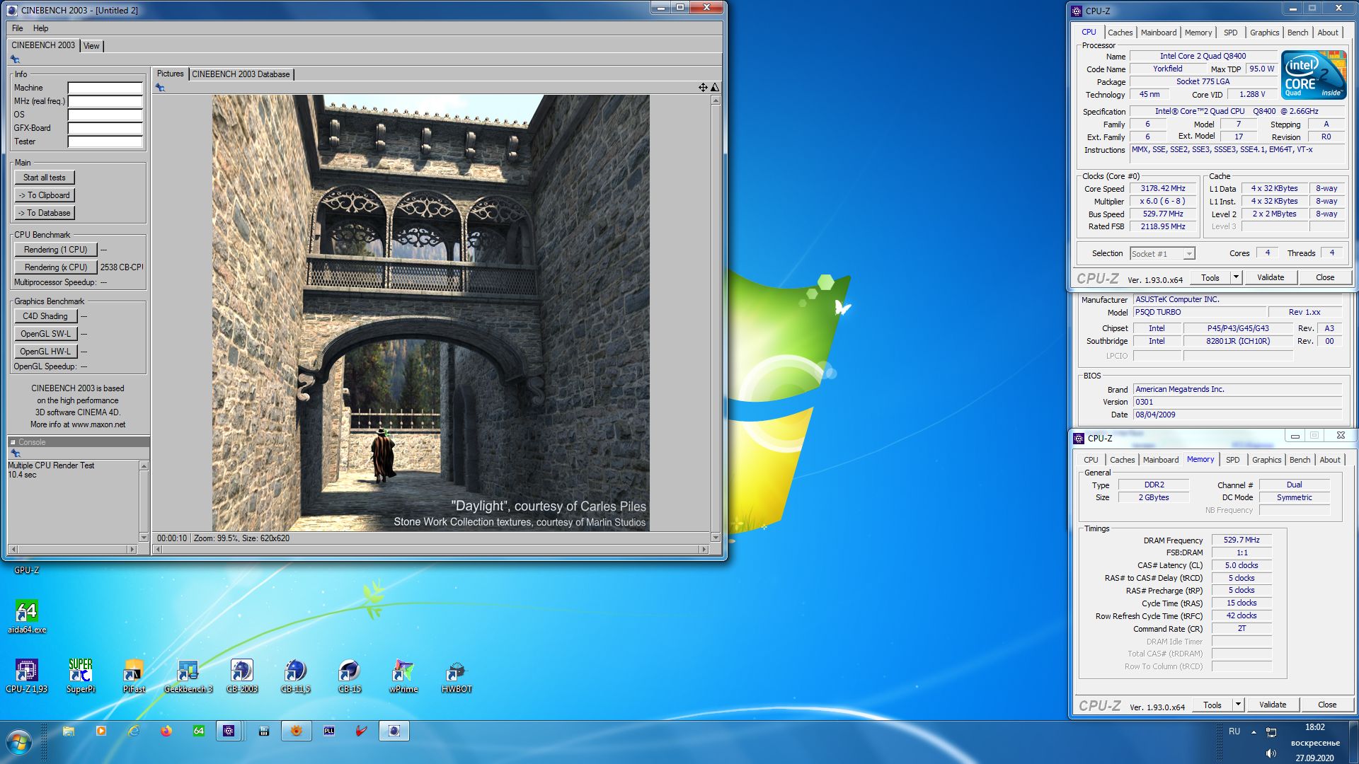Open the PiFast desktop shortcut
The height and width of the screenshot is (764, 1359).
tap(134, 676)
